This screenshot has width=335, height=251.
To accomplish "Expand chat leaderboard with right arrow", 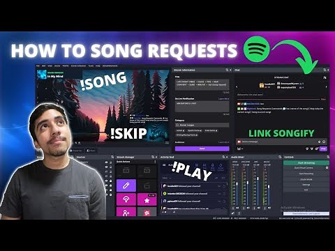I will (326, 86).
